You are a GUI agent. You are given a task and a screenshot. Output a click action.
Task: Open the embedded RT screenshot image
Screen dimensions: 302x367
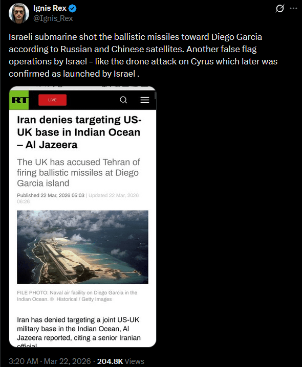82,217
